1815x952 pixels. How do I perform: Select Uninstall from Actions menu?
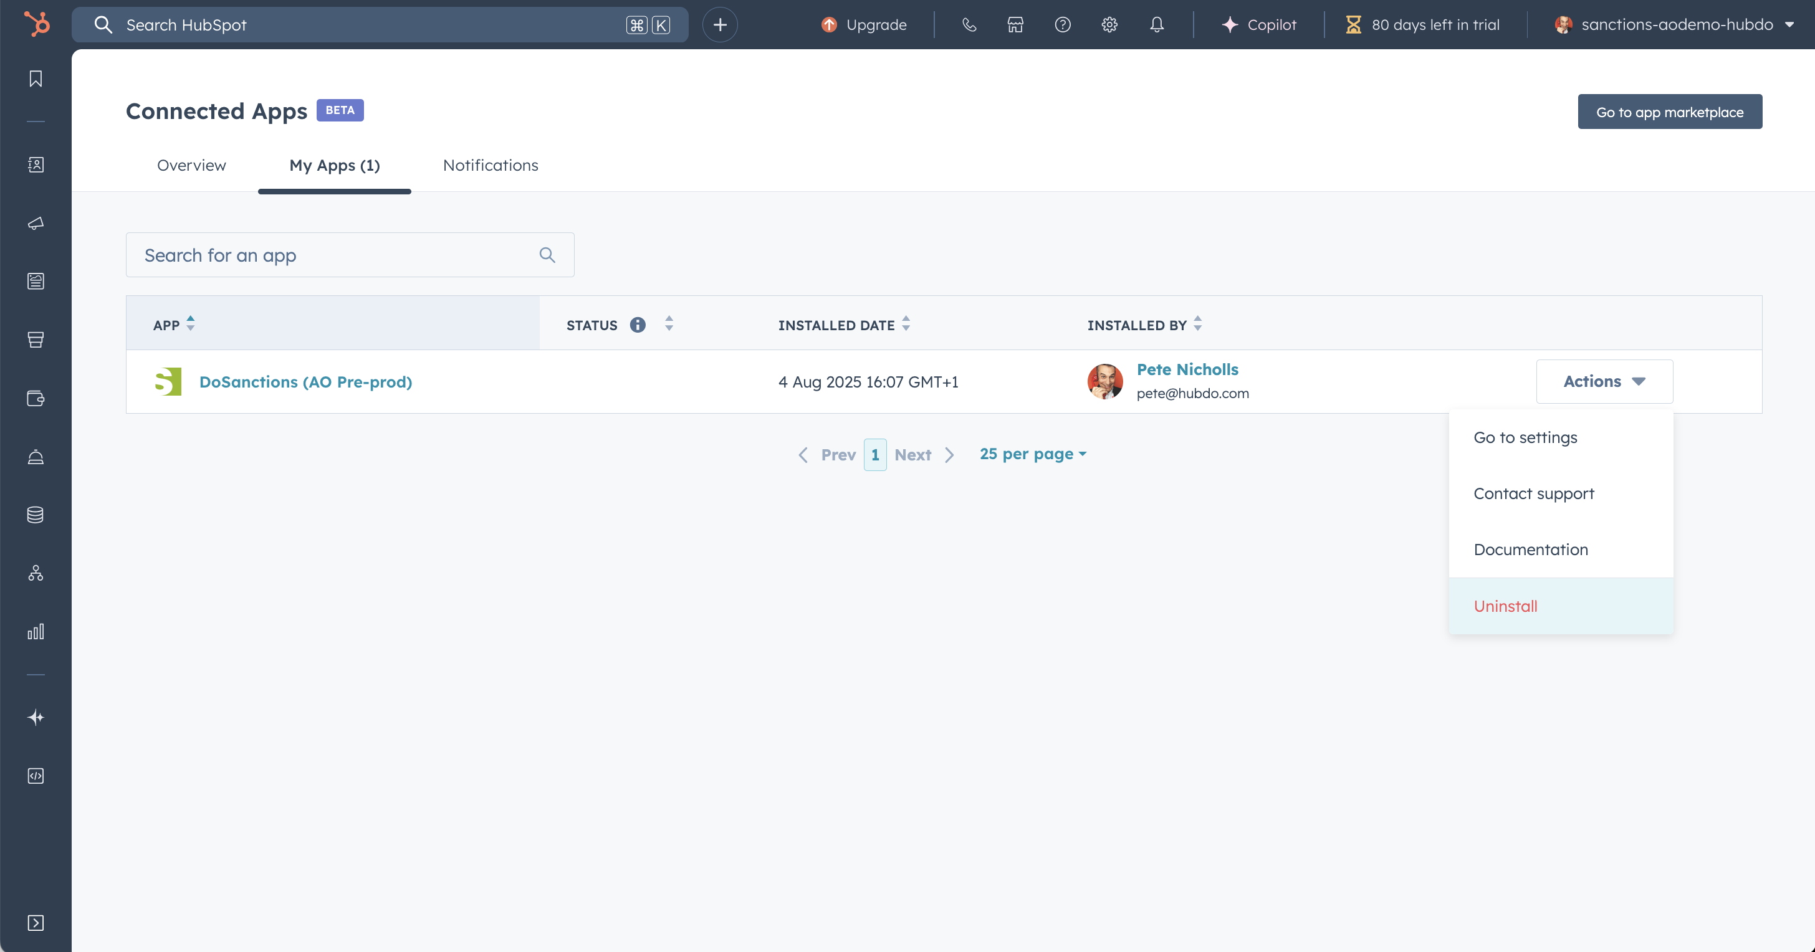coord(1561,606)
